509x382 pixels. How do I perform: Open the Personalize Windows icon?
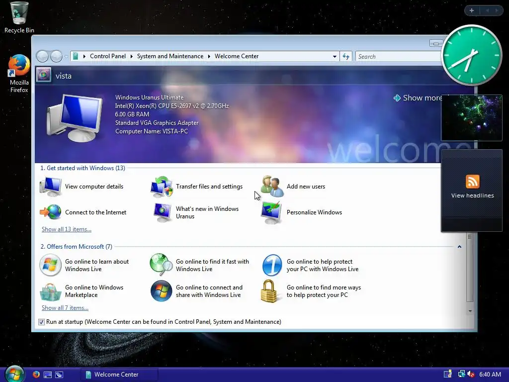click(x=271, y=212)
